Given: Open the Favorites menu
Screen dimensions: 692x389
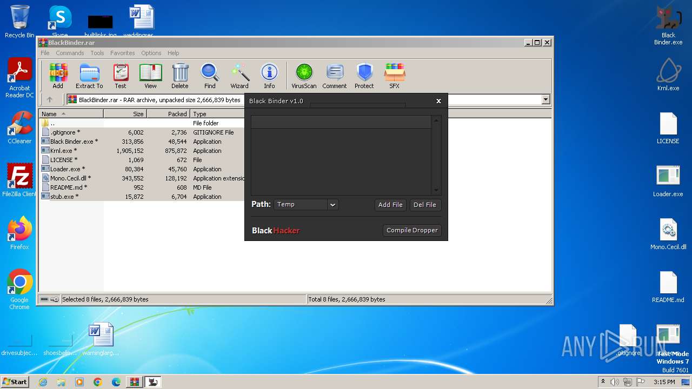Looking at the screenshot, I should [123, 53].
